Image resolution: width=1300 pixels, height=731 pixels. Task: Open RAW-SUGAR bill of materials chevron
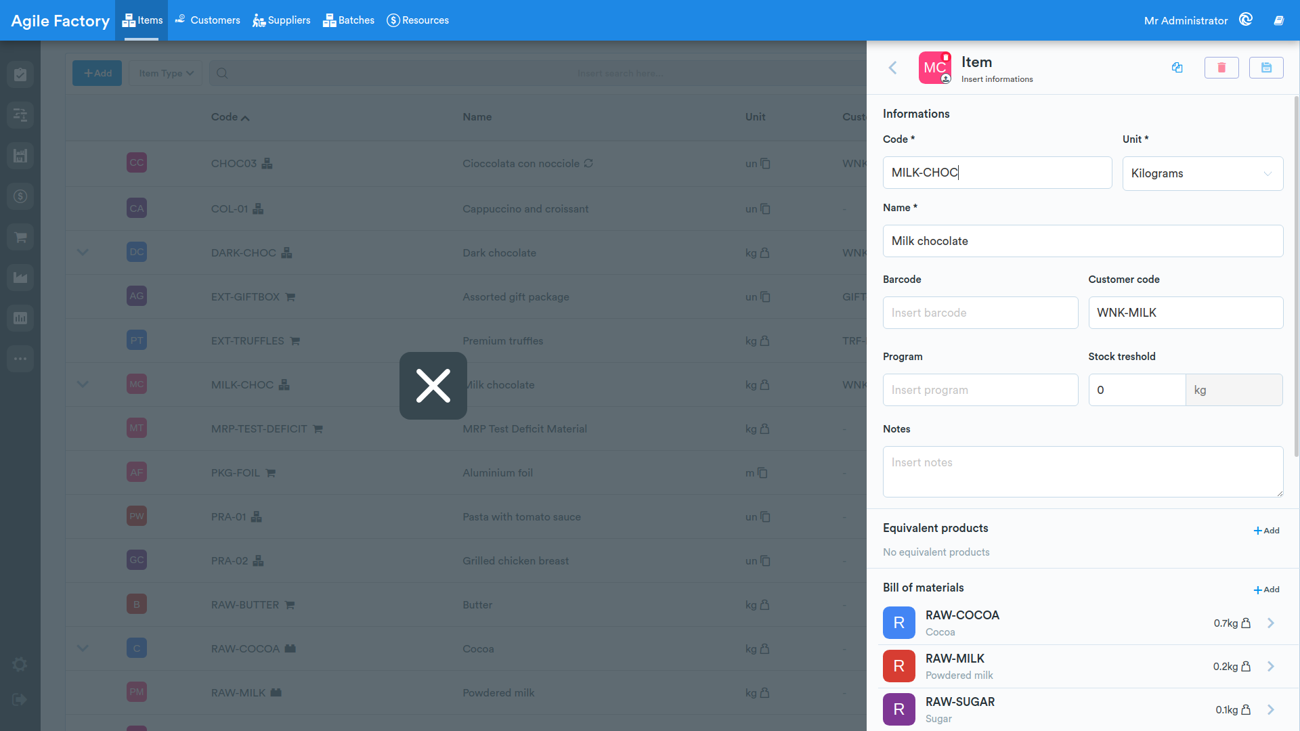click(x=1271, y=709)
